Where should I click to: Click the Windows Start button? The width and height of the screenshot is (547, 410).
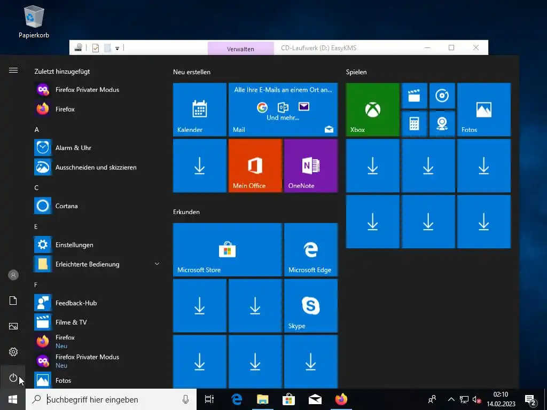pos(13,399)
